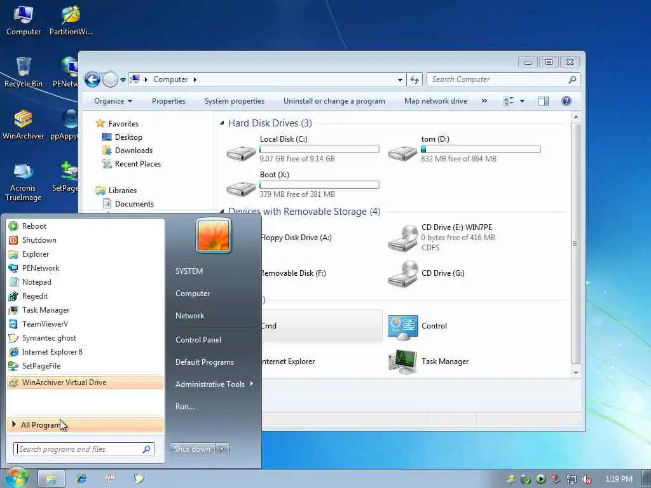Image resolution: width=651 pixels, height=488 pixels.
Task: Open Regedit from Start menu
Action: click(x=85, y=296)
